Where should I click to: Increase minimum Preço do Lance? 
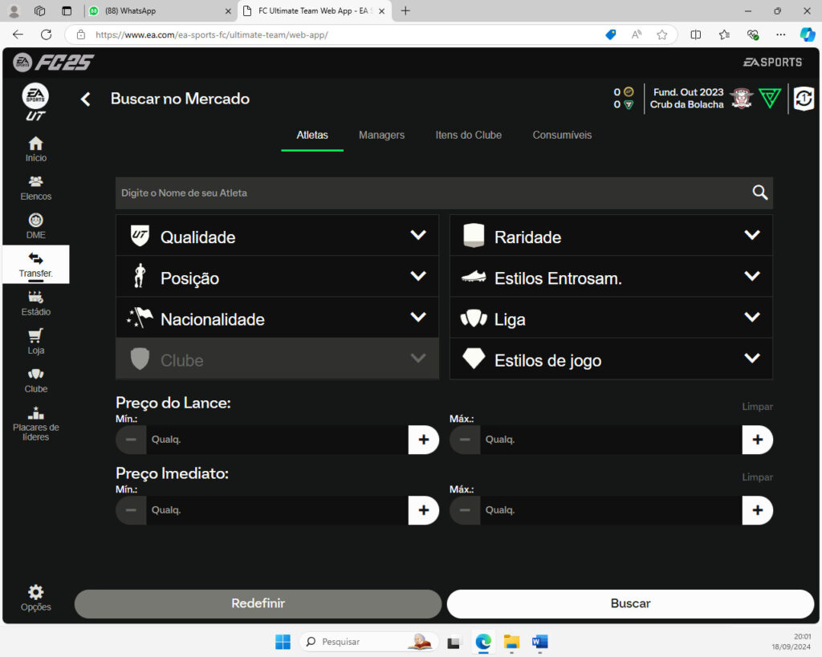[423, 440]
